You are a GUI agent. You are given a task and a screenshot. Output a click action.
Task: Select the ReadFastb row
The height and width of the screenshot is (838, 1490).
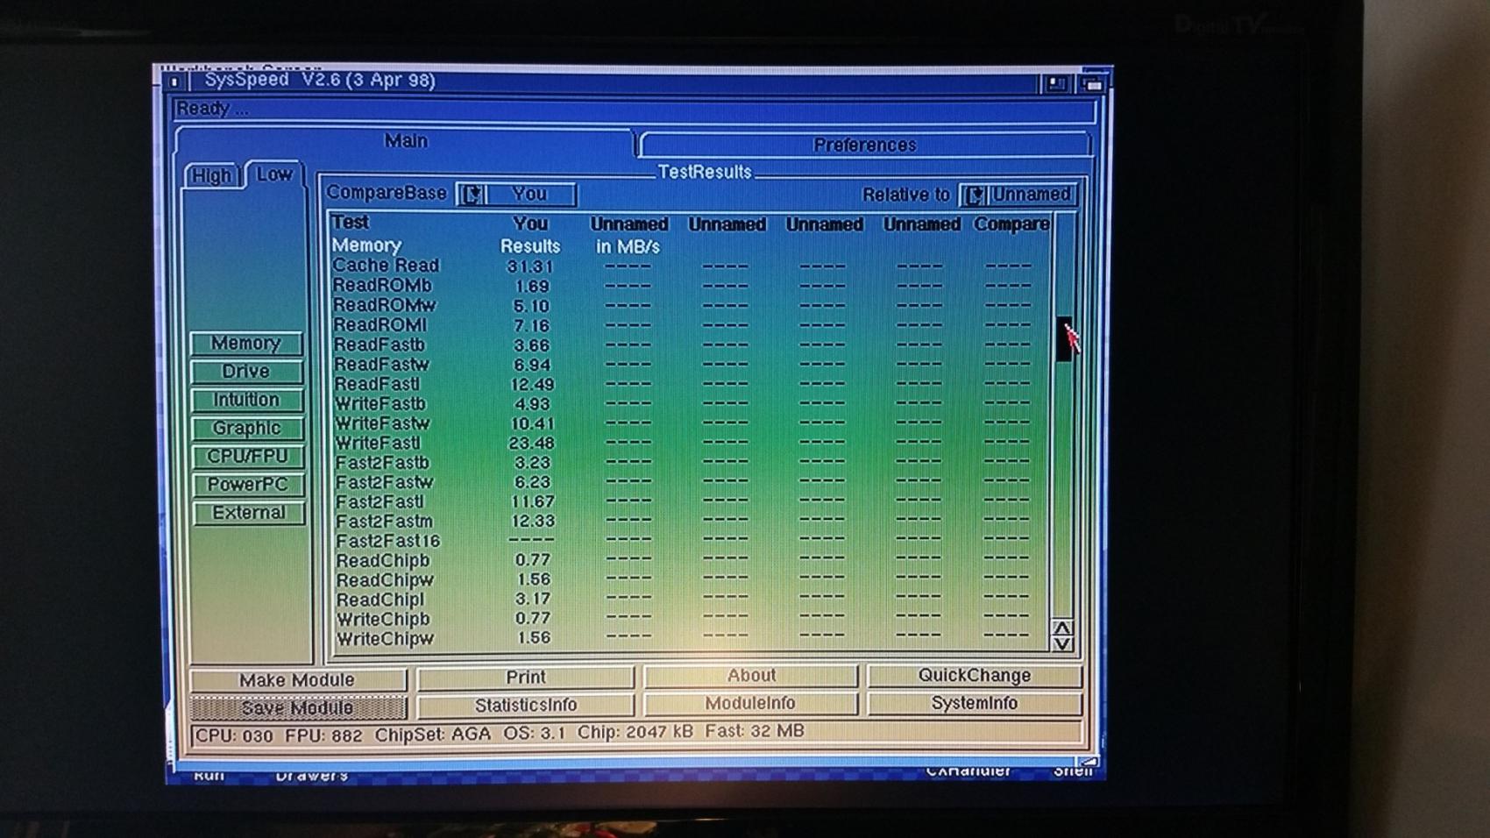pyautogui.click(x=688, y=344)
